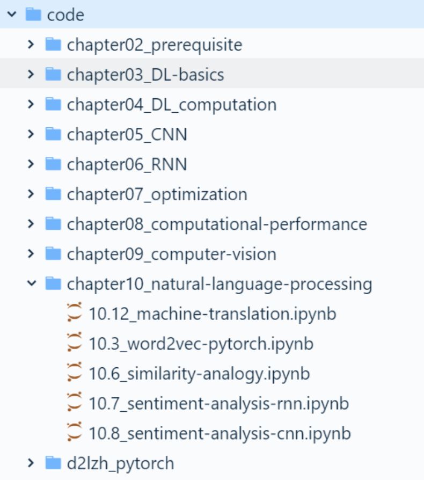Open 10.12_machine-translation.ipynb file
The height and width of the screenshot is (480, 424).
tap(213, 314)
